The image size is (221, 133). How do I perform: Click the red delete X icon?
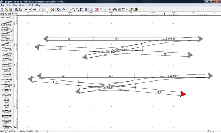point(53,9)
